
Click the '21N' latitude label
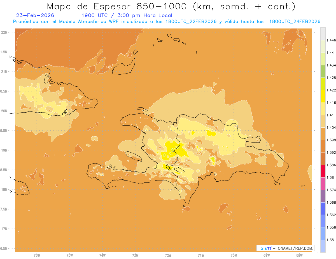pos(4,72)
